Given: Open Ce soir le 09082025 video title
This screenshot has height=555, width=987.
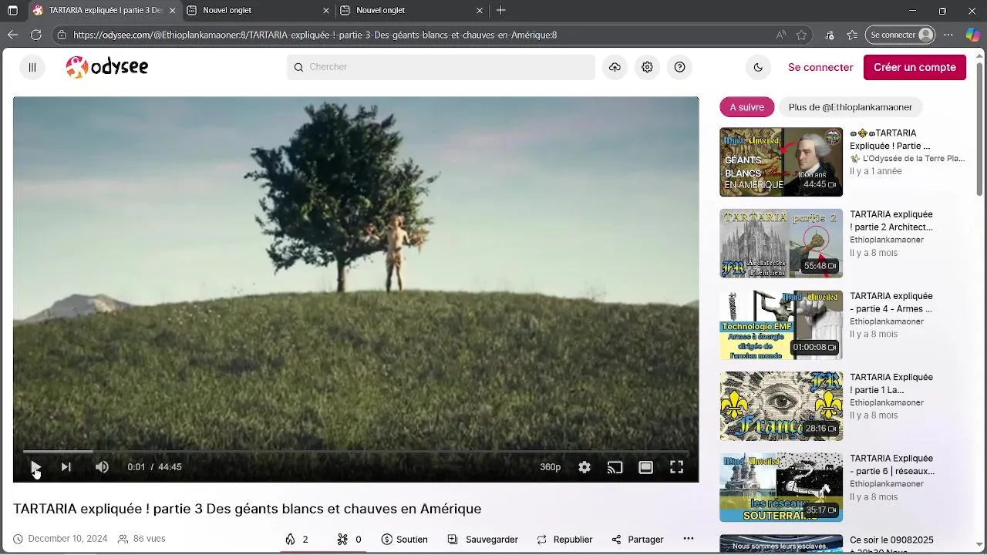Looking at the screenshot, I should [891, 546].
